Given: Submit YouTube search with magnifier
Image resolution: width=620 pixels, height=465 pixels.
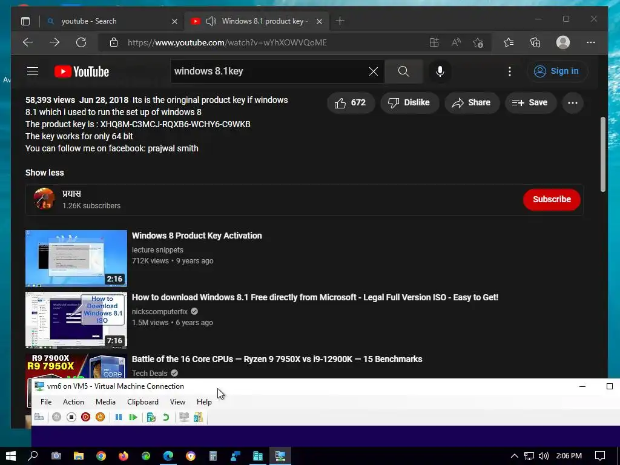Looking at the screenshot, I should [404, 71].
